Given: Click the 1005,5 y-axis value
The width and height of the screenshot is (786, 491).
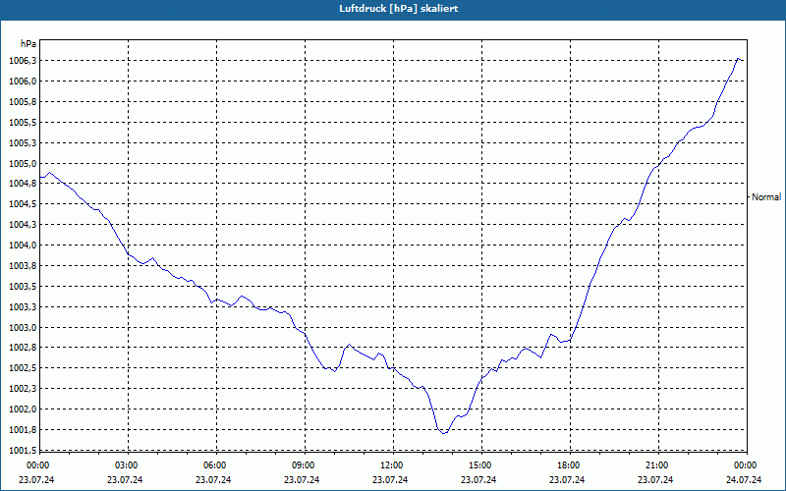Looking at the screenshot, I should click(23, 122).
